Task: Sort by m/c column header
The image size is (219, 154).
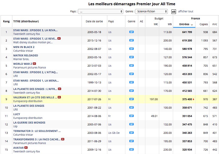Action: click(215, 24)
